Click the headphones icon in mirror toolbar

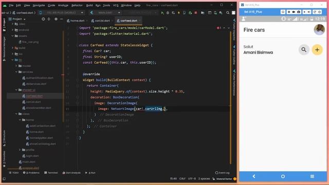click(x=283, y=12)
